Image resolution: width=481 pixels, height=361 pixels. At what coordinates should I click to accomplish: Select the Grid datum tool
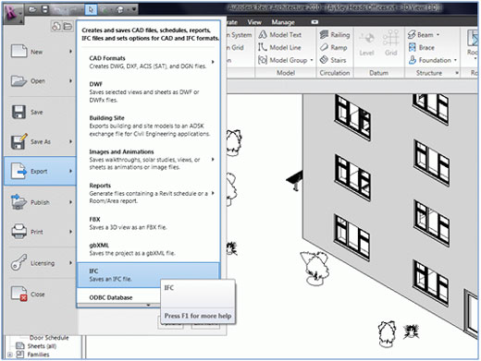390,43
